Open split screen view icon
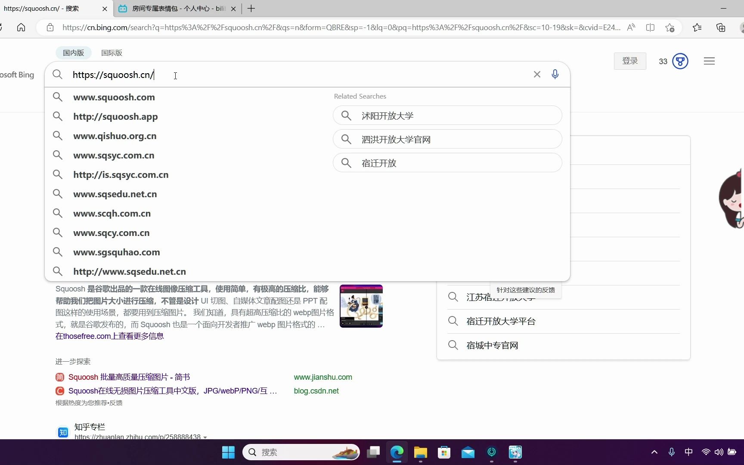 [x=650, y=28]
